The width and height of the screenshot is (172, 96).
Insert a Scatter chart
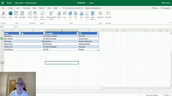click(x=87, y=15)
